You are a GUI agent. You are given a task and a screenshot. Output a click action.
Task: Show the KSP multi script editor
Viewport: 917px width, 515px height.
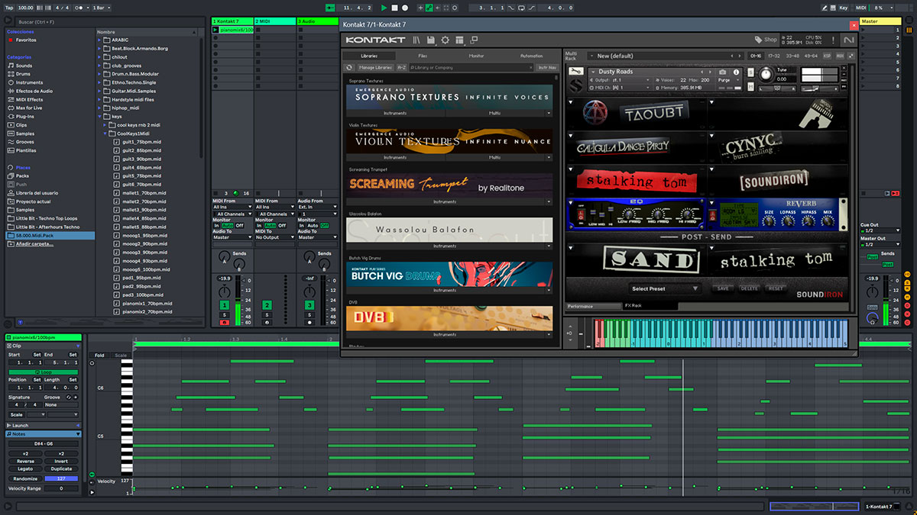pos(828,56)
